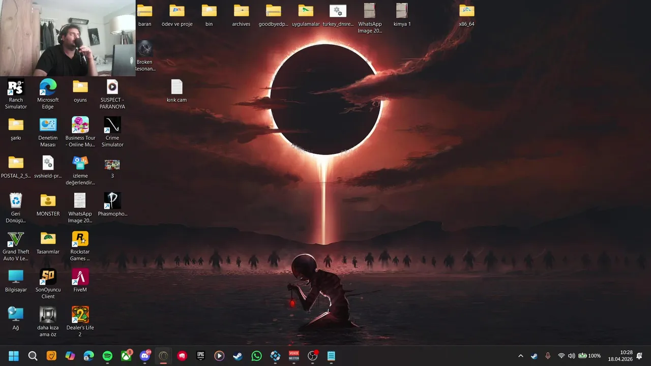The width and height of the screenshot is (651, 366).
Task: Select the svshield-pr file icon
Action: 48,167
